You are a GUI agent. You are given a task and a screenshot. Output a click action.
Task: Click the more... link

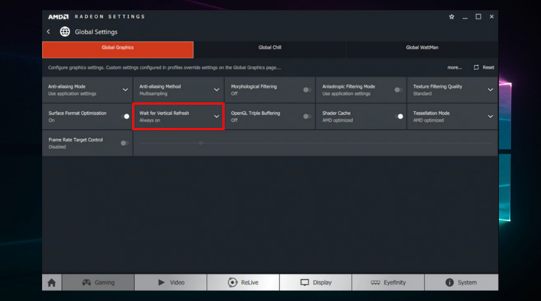click(454, 67)
